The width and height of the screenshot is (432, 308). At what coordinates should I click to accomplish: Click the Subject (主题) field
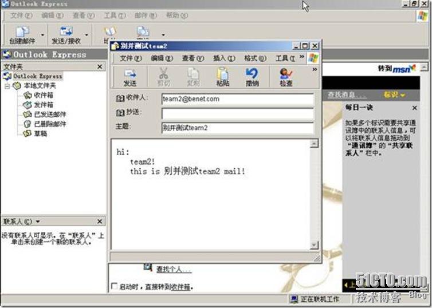pos(238,128)
